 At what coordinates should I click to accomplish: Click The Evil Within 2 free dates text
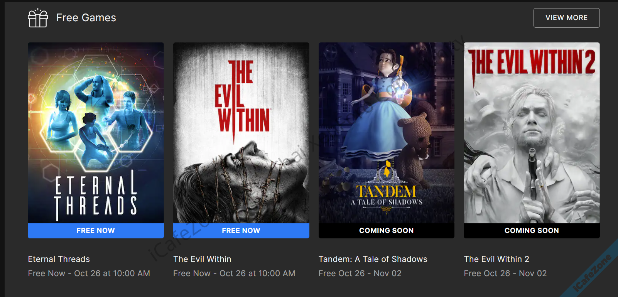pyautogui.click(x=505, y=273)
